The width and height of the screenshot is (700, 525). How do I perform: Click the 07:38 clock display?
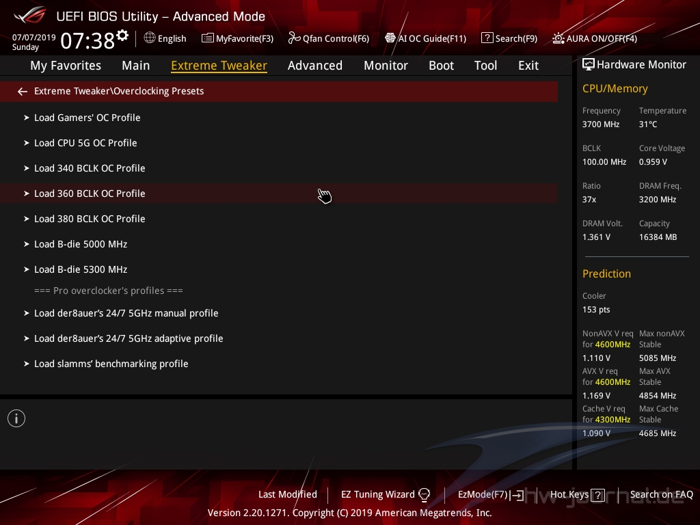coord(87,40)
